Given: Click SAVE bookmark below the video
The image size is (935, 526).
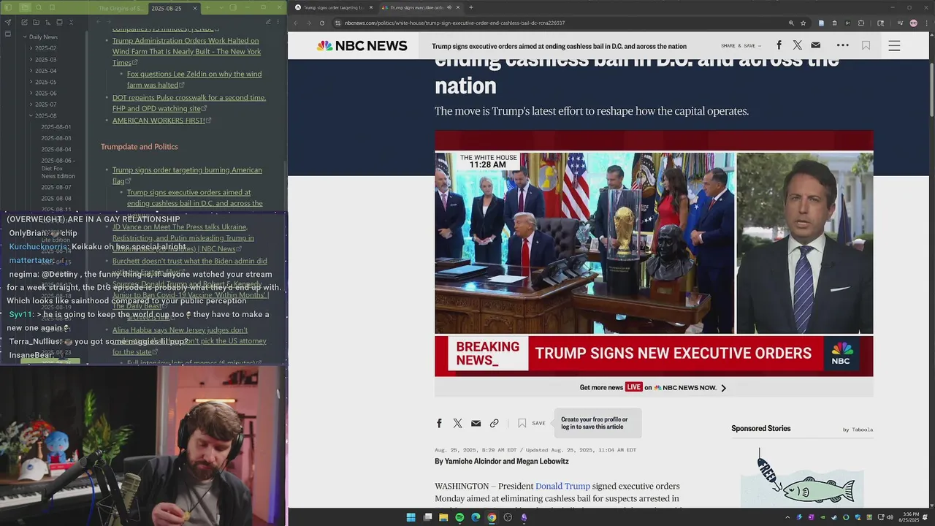Looking at the screenshot, I should click(x=532, y=423).
